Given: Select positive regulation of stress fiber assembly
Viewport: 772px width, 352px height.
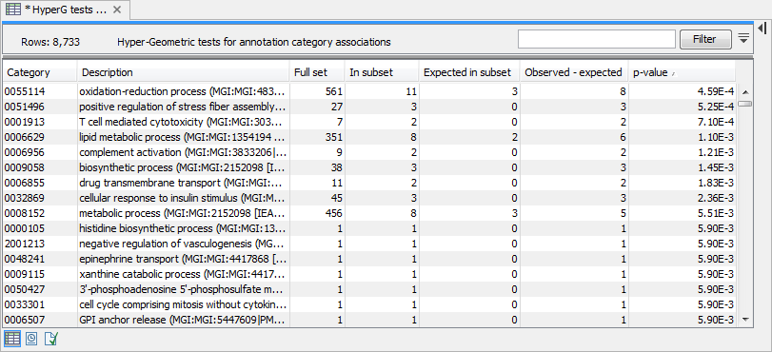Looking at the screenshot, I should (183, 107).
